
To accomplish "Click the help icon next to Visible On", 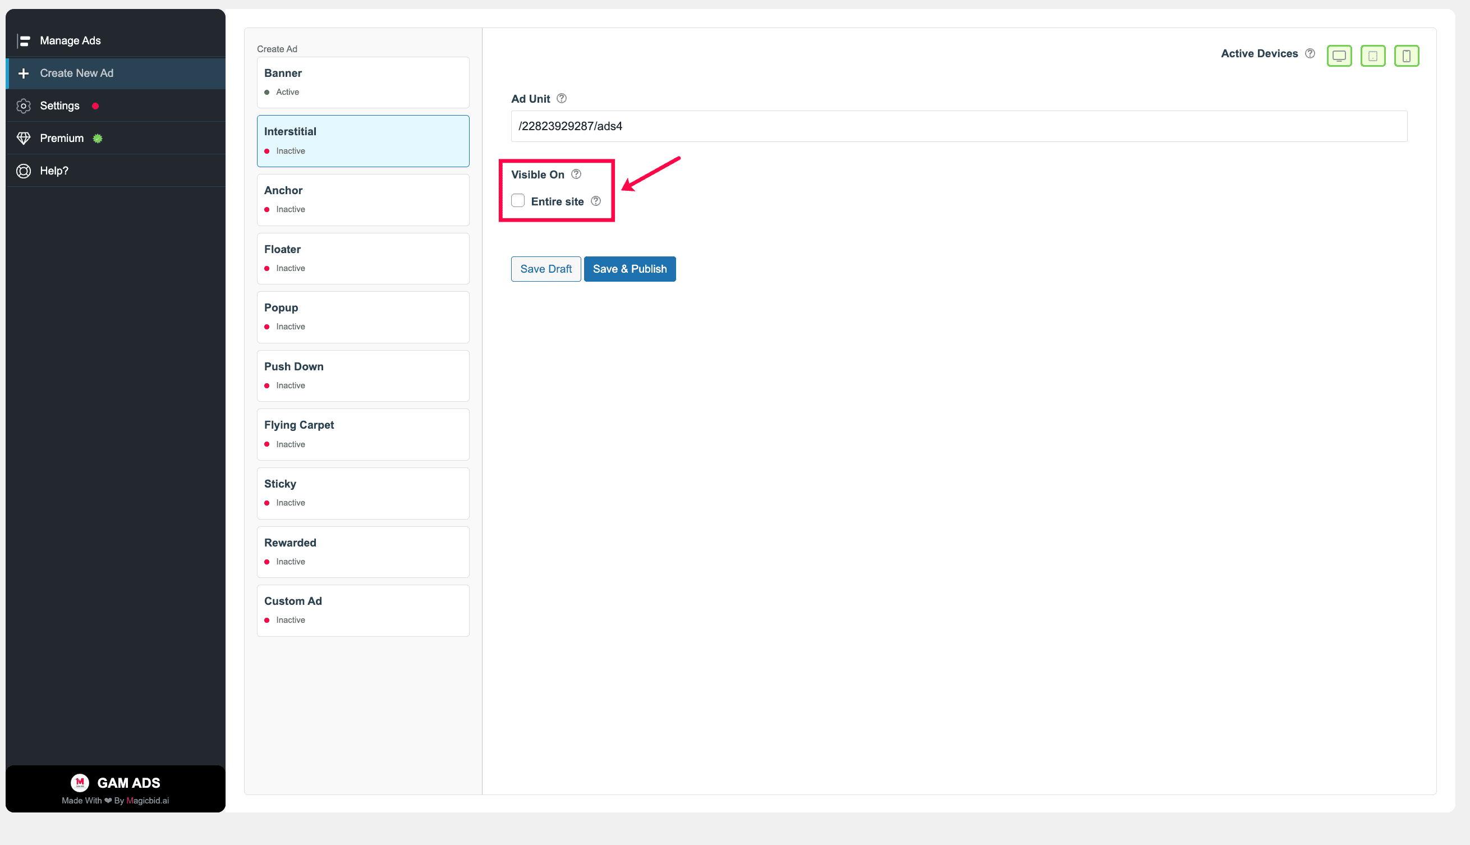I will [576, 173].
